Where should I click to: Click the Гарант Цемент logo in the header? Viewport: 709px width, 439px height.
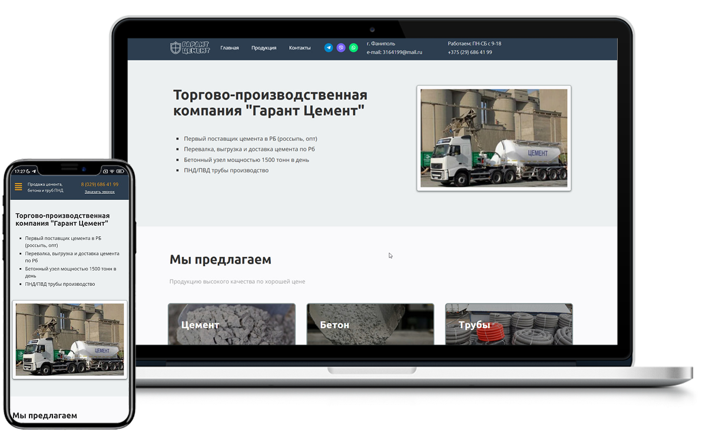point(190,48)
